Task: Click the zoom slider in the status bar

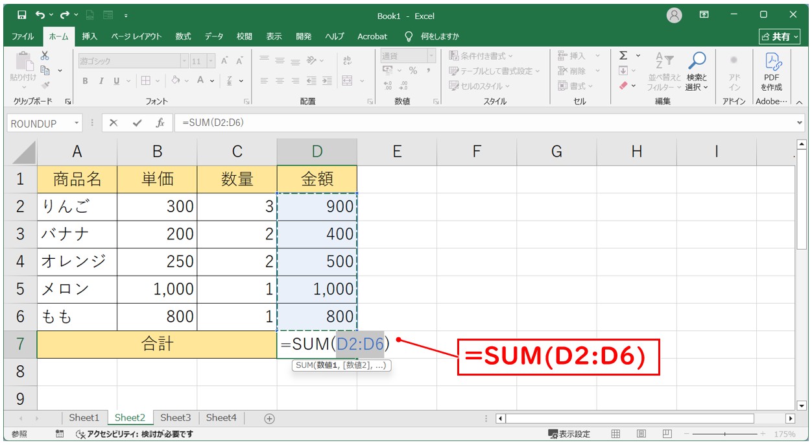Action: pyautogui.click(x=724, y=434)
